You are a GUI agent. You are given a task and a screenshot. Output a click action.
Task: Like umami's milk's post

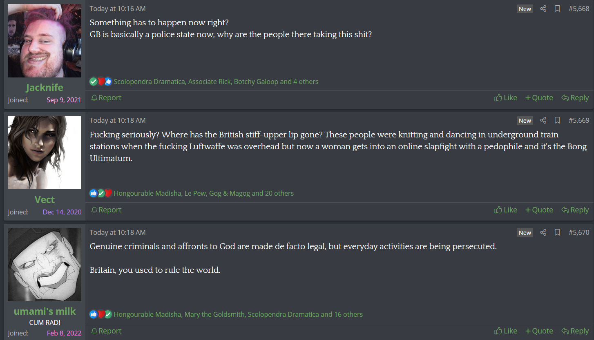tap(506, 331)
